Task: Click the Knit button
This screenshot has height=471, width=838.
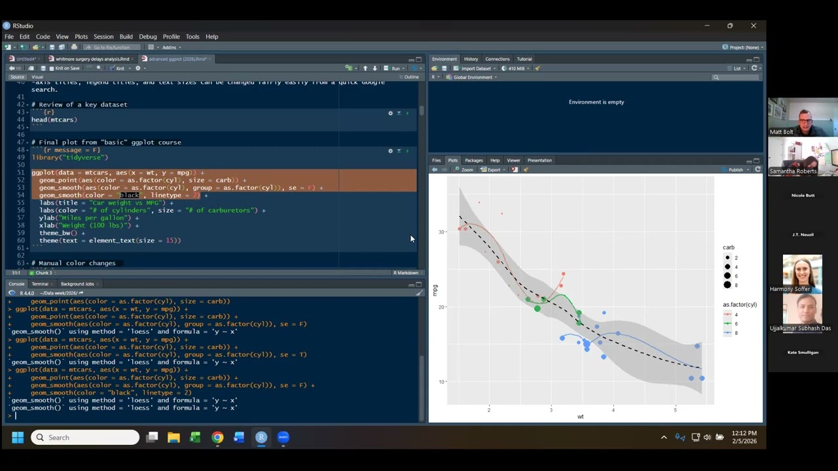Action: click(117, 68)
